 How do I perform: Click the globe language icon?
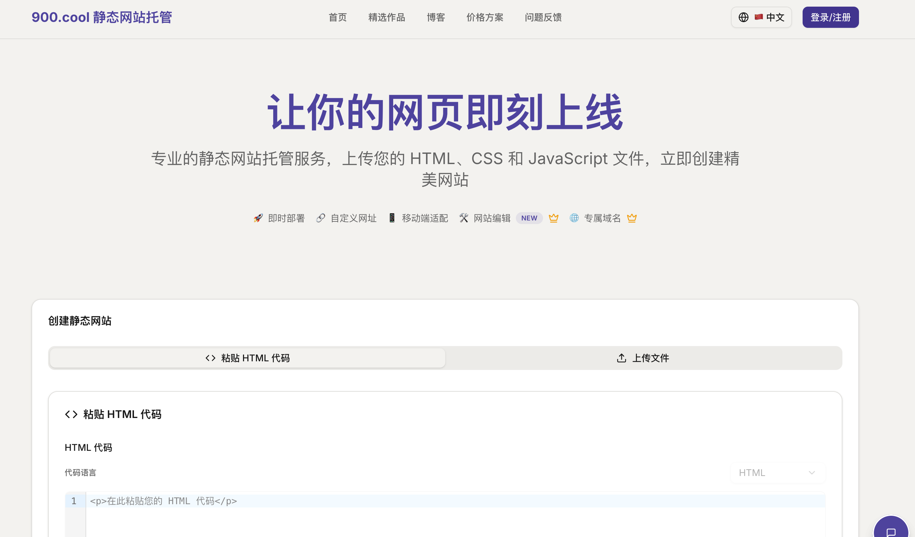[743, 17]
